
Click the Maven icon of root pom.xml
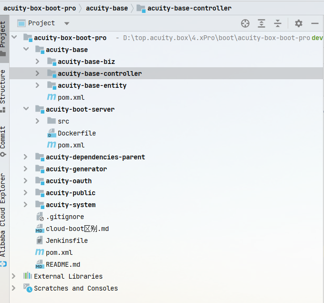pyautogui.click(x=39, y=252)
